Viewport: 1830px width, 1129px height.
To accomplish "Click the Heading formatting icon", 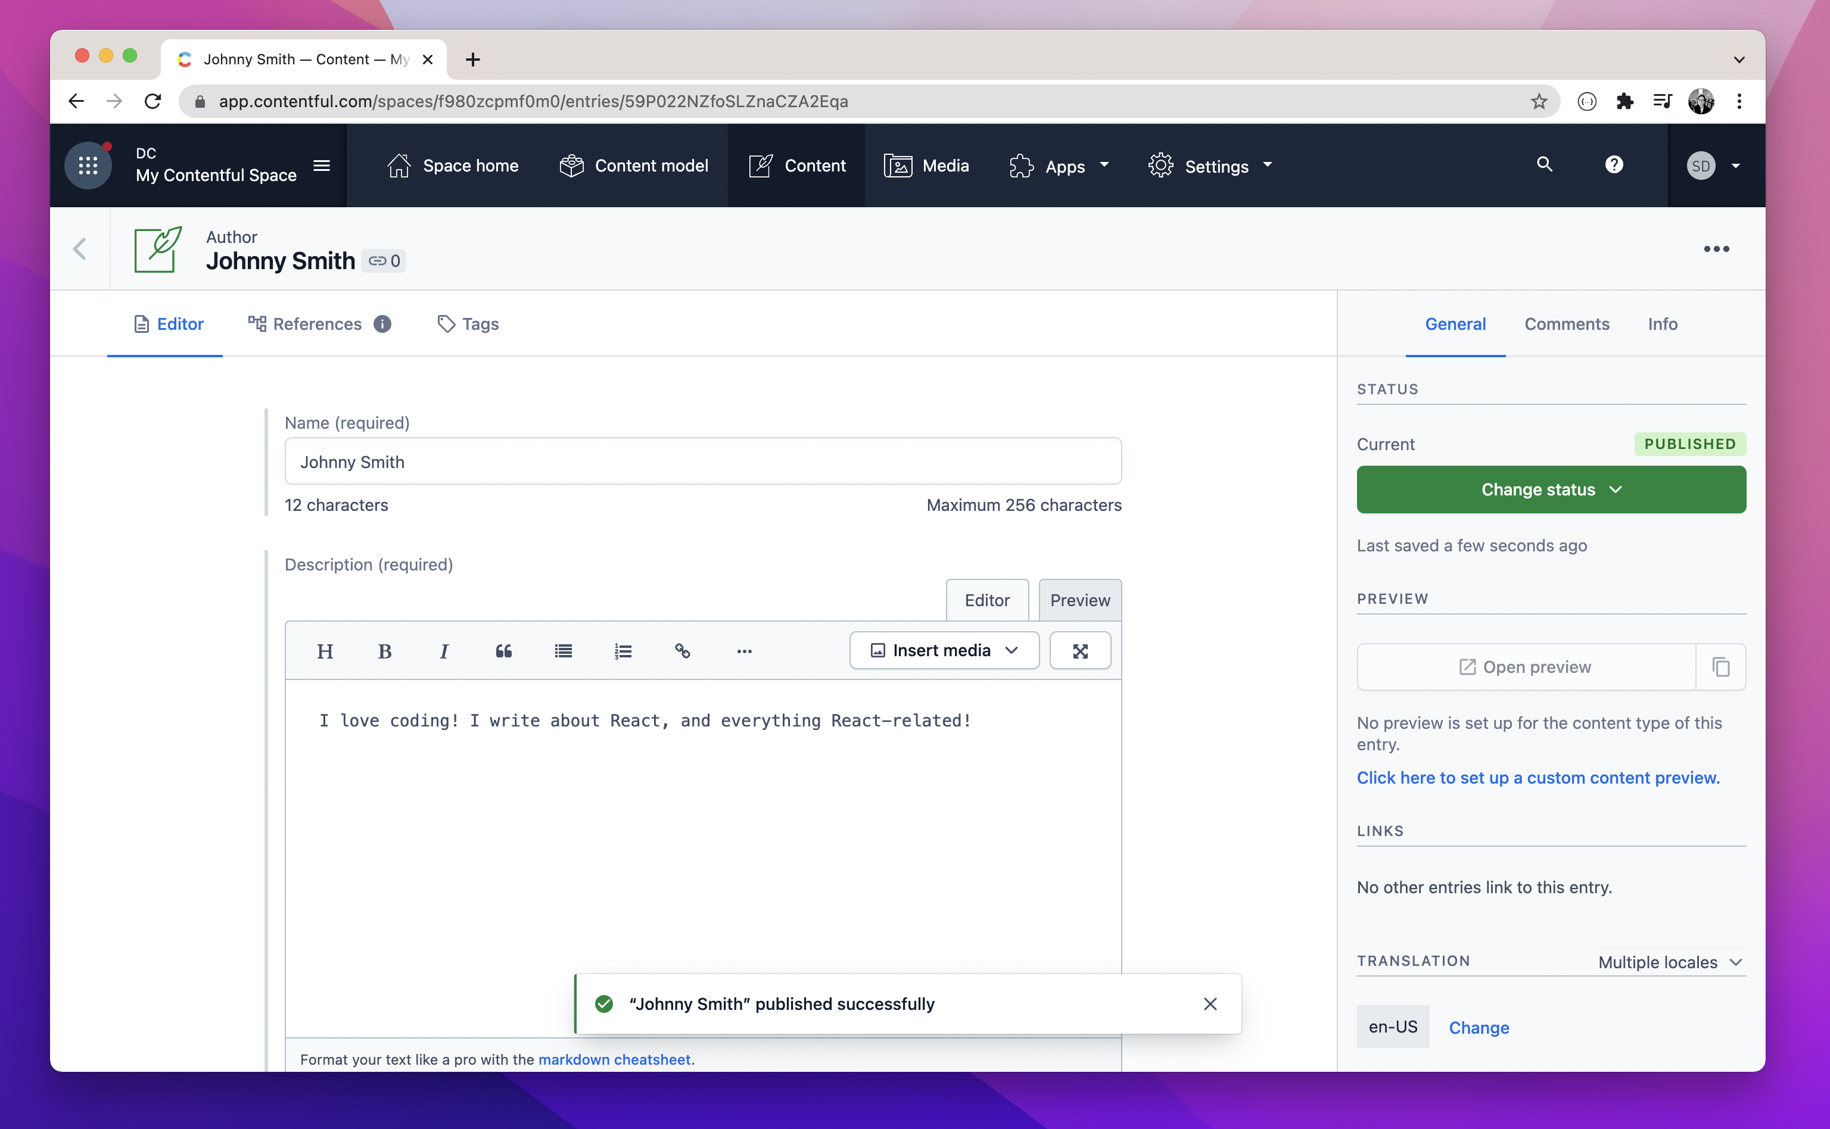I will click(325, 650).
